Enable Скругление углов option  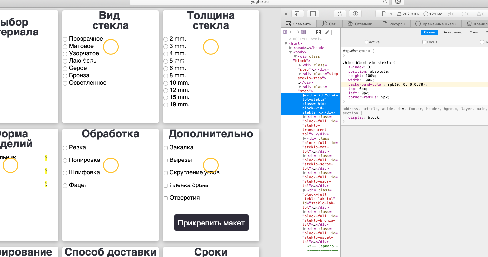point(166,173)
